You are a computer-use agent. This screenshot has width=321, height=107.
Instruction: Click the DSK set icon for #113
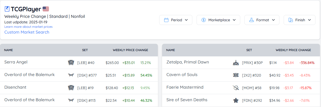click(x=71, y=100)
